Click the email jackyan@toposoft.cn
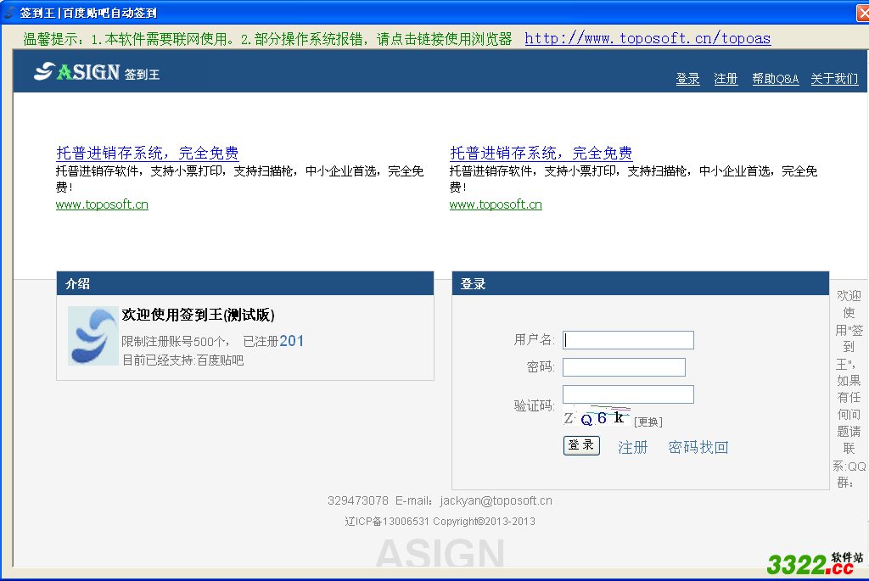869x581 pixels. pyautogui.click(x=496, y=500)
